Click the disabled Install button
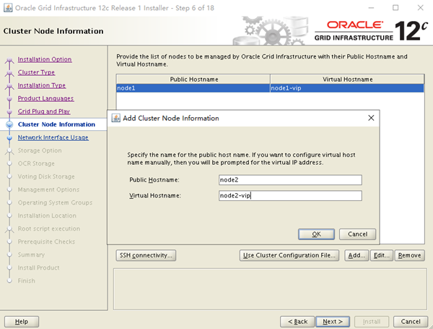 [372, 322]
